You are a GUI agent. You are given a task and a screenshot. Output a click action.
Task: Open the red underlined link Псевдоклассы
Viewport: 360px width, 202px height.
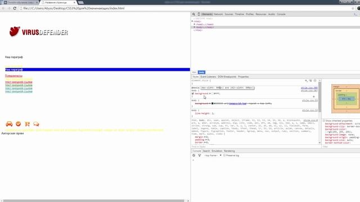coord(13,76)
